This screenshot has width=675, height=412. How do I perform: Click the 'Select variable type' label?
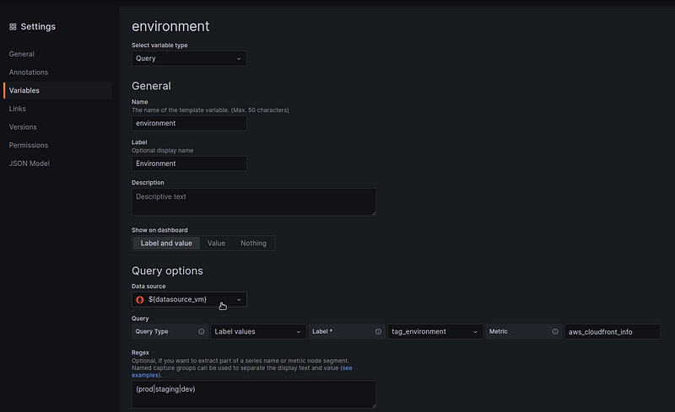[x=159, y=45]
